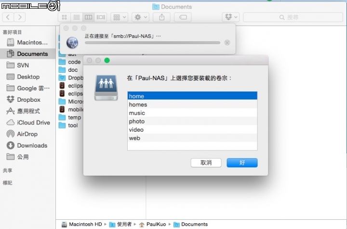The image size is (347, 229).
Task: Click the 共享 sidebar section header
Action: (8, 171)
